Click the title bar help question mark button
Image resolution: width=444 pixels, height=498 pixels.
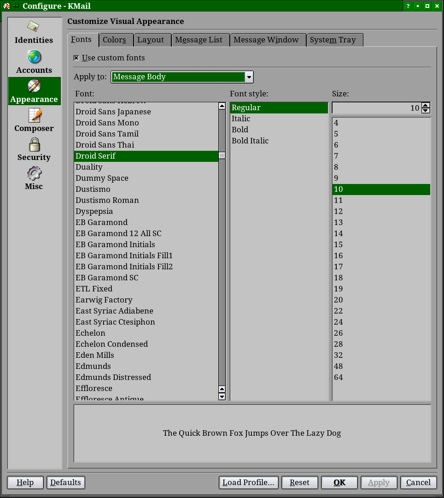[408, 6]
